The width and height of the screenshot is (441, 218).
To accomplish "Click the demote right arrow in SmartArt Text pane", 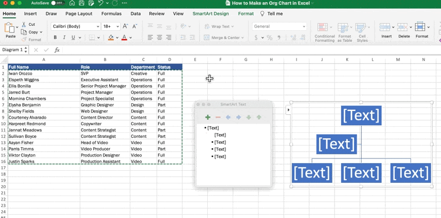I will click(239, 117).
